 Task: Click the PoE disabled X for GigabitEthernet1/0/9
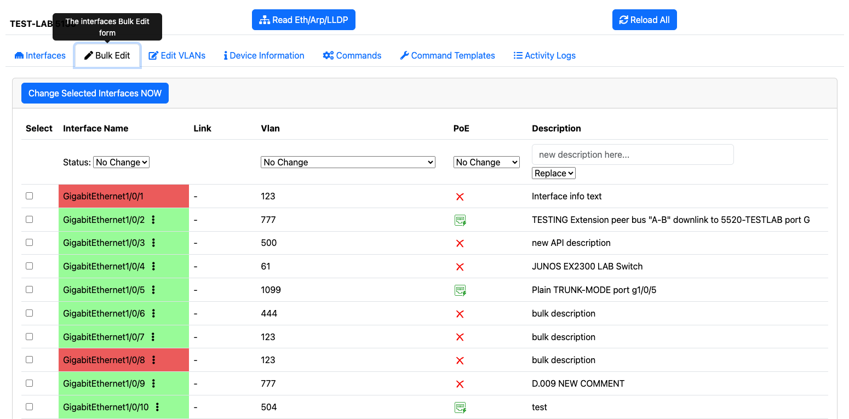click(460, 384)
